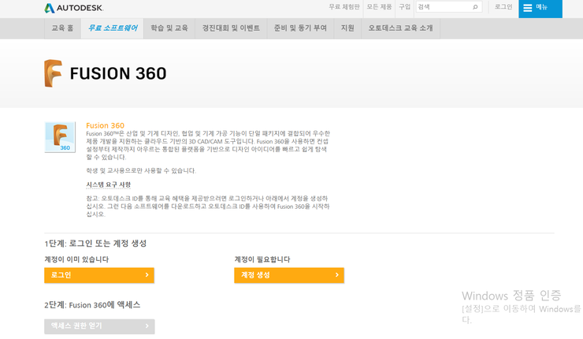Click the search magnifier icon
The width and height of the screenshot is (583, 339).
tap(475, 7)
